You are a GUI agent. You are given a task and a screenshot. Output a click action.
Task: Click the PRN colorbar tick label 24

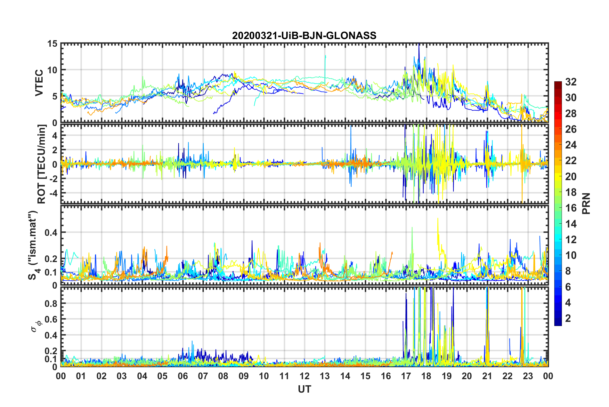(x=571, y=145)
